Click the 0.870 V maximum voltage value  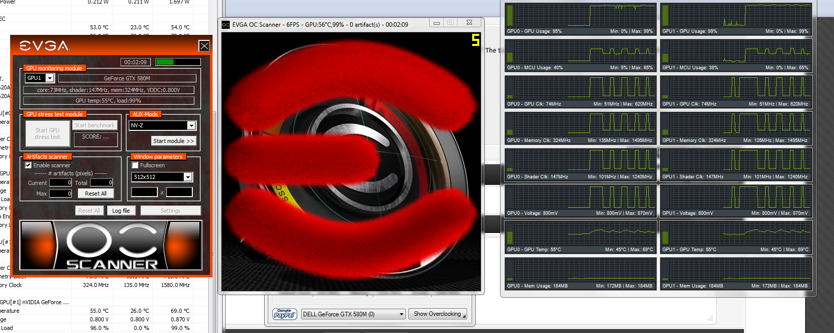[180, 319]
